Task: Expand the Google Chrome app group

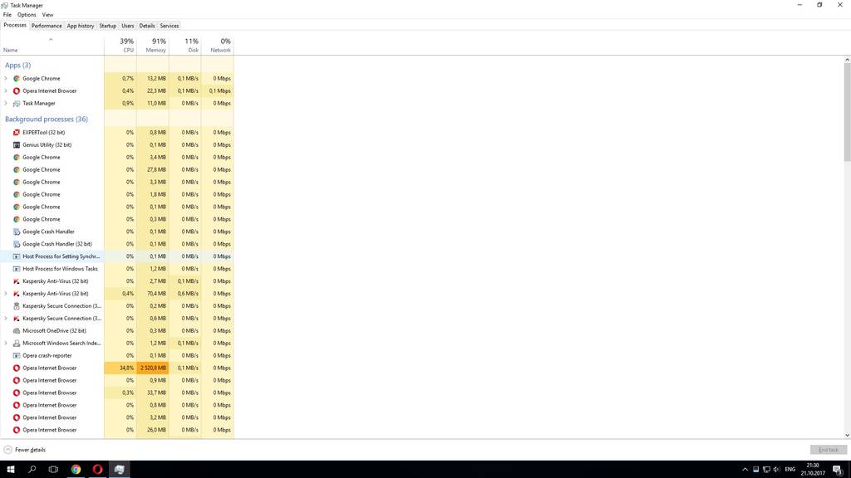Action: 6,79
